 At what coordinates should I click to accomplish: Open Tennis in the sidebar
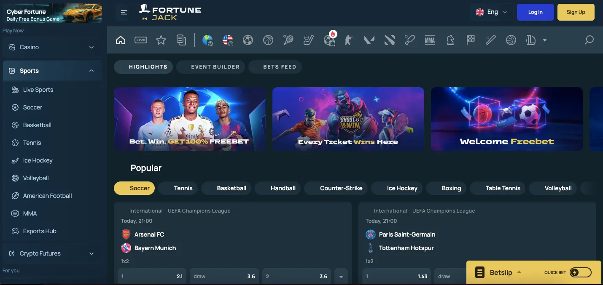(x=52, y=143)
